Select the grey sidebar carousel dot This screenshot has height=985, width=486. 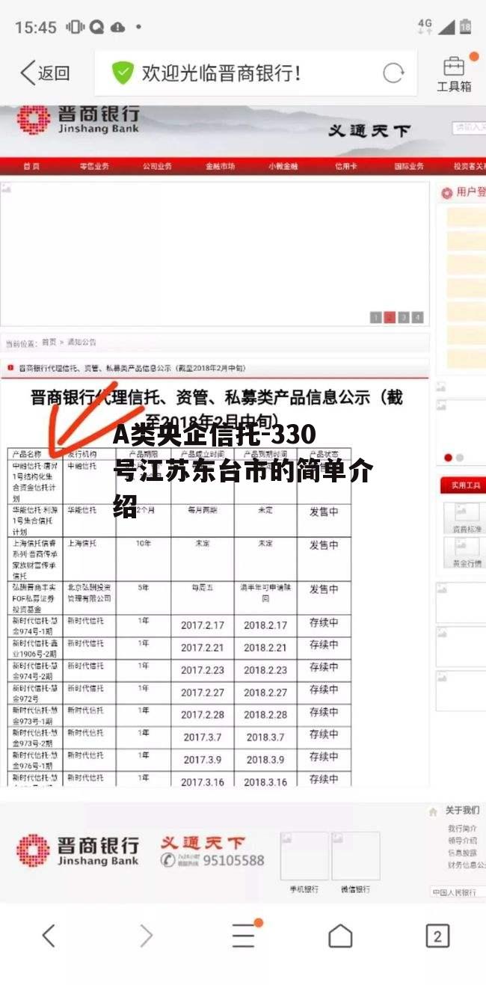460,458
